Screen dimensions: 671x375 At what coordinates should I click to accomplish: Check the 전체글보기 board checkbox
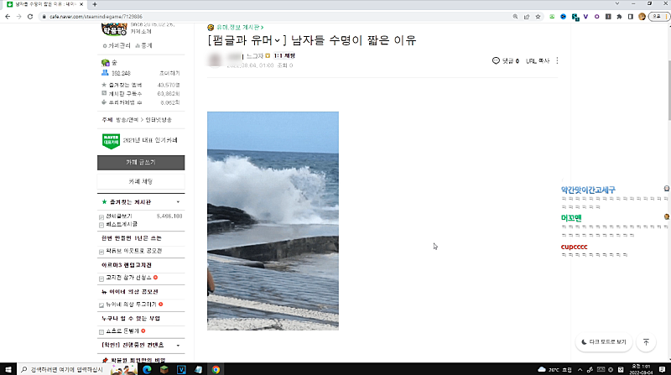pyautogui.click(x=101, y=216)
